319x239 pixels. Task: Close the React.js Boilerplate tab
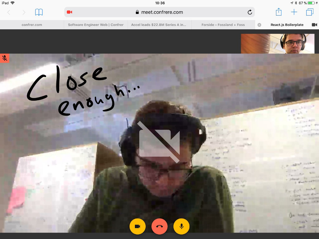[259, 25]
